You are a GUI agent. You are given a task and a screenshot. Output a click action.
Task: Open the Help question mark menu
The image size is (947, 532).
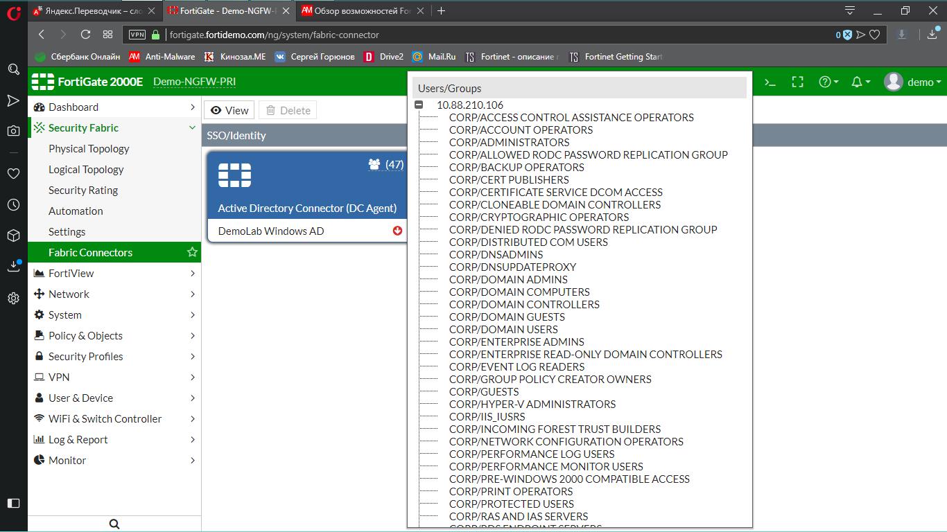click(828, 82)
